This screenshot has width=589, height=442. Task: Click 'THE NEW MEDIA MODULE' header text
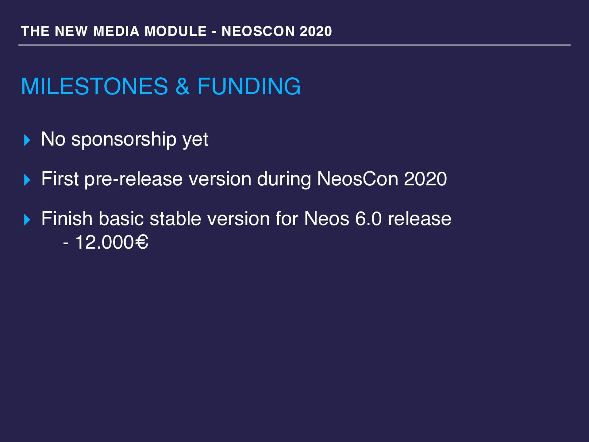tap(114, 31)
